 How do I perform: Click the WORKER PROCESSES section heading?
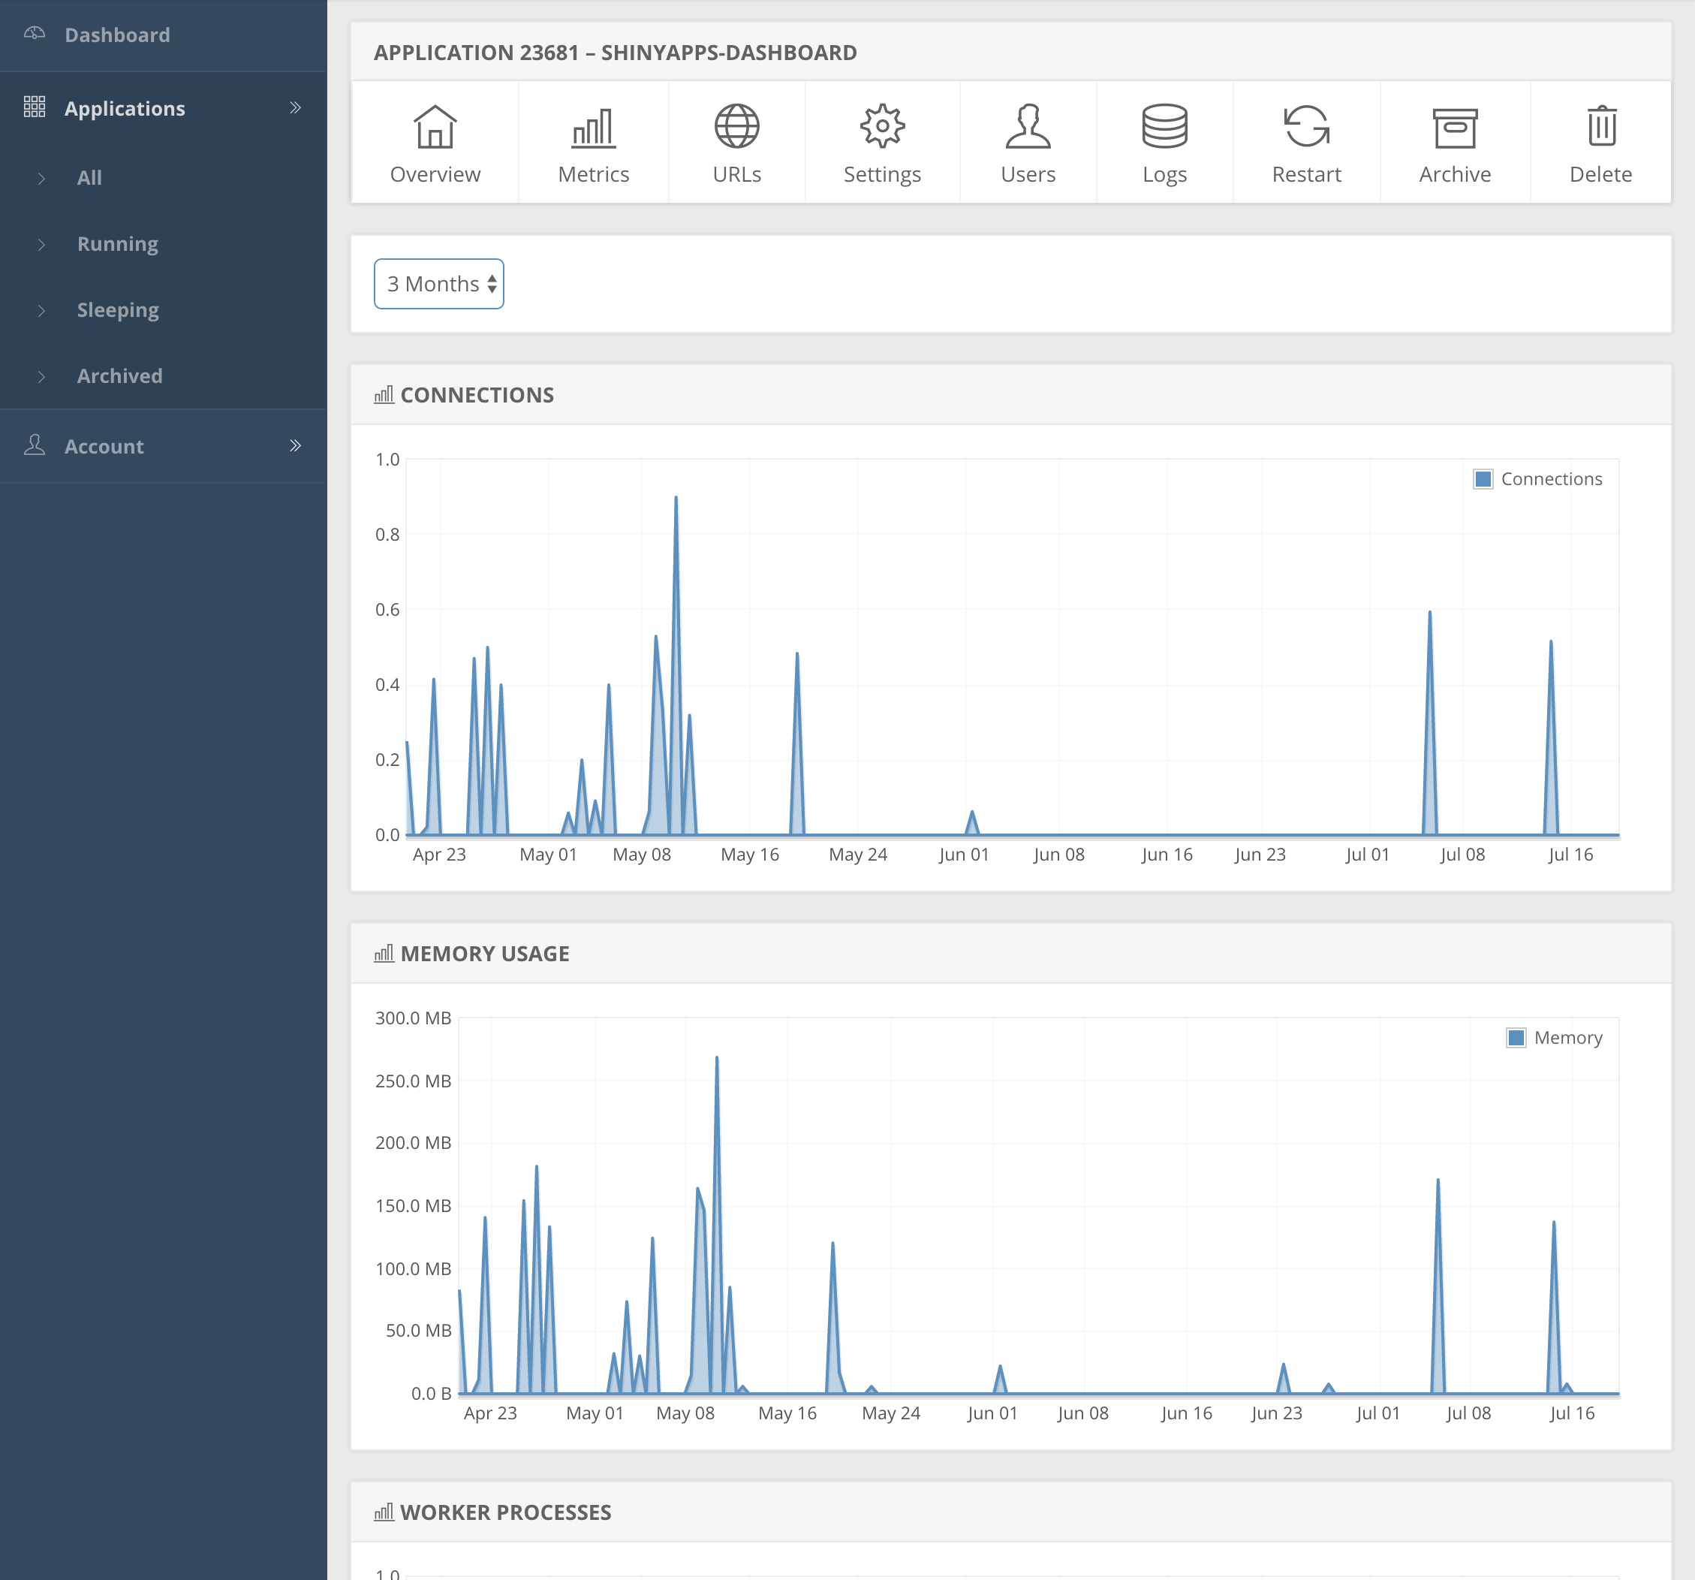(x=506, y=1512)
